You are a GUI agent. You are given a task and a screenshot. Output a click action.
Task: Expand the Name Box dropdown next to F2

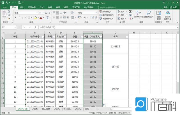click(15, 27)
